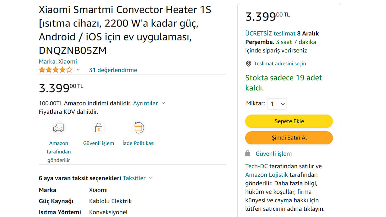Click the Güvenli işlem text under Buy Now
This screenshot has width=386, height=217.
(274, 154)
